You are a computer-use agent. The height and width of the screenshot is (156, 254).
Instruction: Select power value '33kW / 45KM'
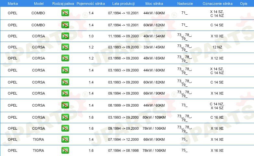154,47
